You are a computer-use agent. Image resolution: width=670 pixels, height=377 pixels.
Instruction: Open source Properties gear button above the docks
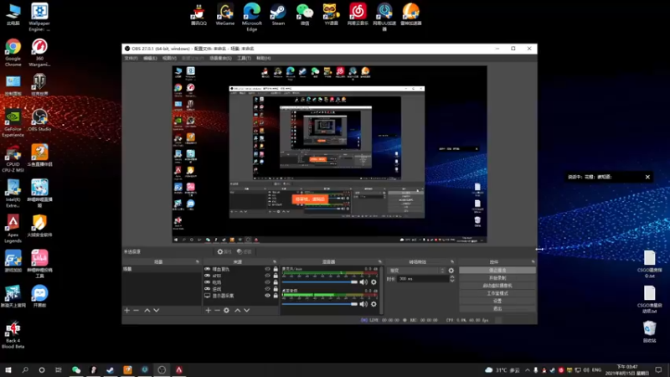tap(224, 252)
